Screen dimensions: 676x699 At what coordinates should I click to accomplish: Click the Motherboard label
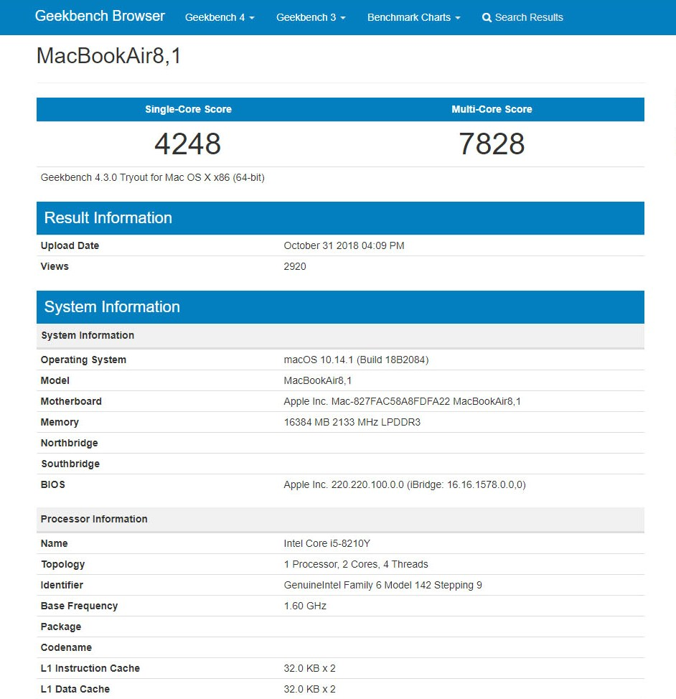(71, 401)
